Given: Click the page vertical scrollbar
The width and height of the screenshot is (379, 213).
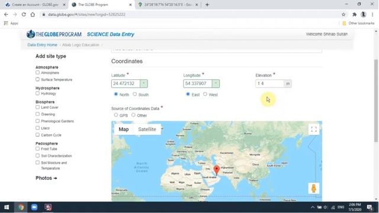Looking at the screenshot, I should click(376, 101).
